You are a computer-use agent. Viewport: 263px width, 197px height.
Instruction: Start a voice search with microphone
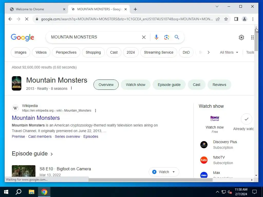pyautogui.click(x=156, y=37)
